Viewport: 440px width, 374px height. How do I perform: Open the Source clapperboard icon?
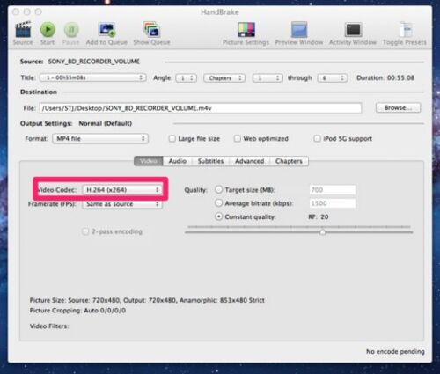(x=23, y=30)
